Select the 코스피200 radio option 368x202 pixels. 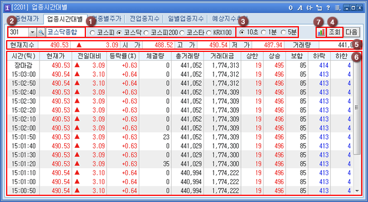(146, 33)
